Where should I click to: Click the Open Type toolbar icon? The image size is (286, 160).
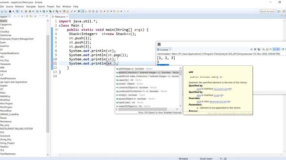64,11
